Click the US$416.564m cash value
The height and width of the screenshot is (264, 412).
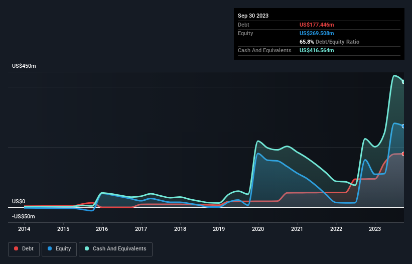317,50
